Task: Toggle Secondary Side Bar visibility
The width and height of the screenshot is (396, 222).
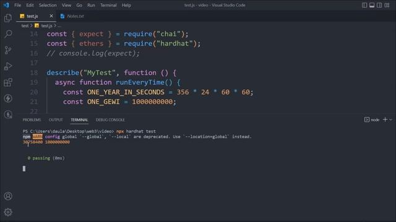Action: (379, 5)
